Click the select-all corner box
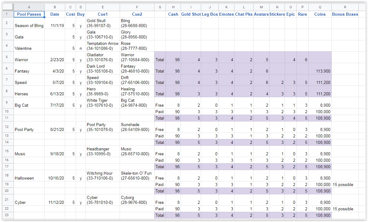 pyautogui.click(x=8, y=7)
